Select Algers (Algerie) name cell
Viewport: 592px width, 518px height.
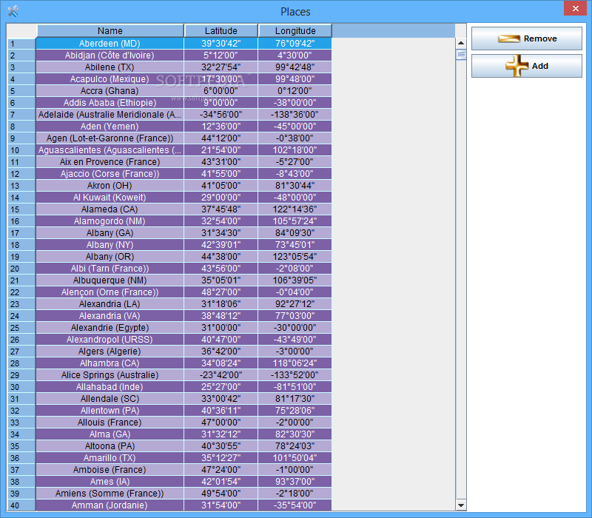coord(110,351)
